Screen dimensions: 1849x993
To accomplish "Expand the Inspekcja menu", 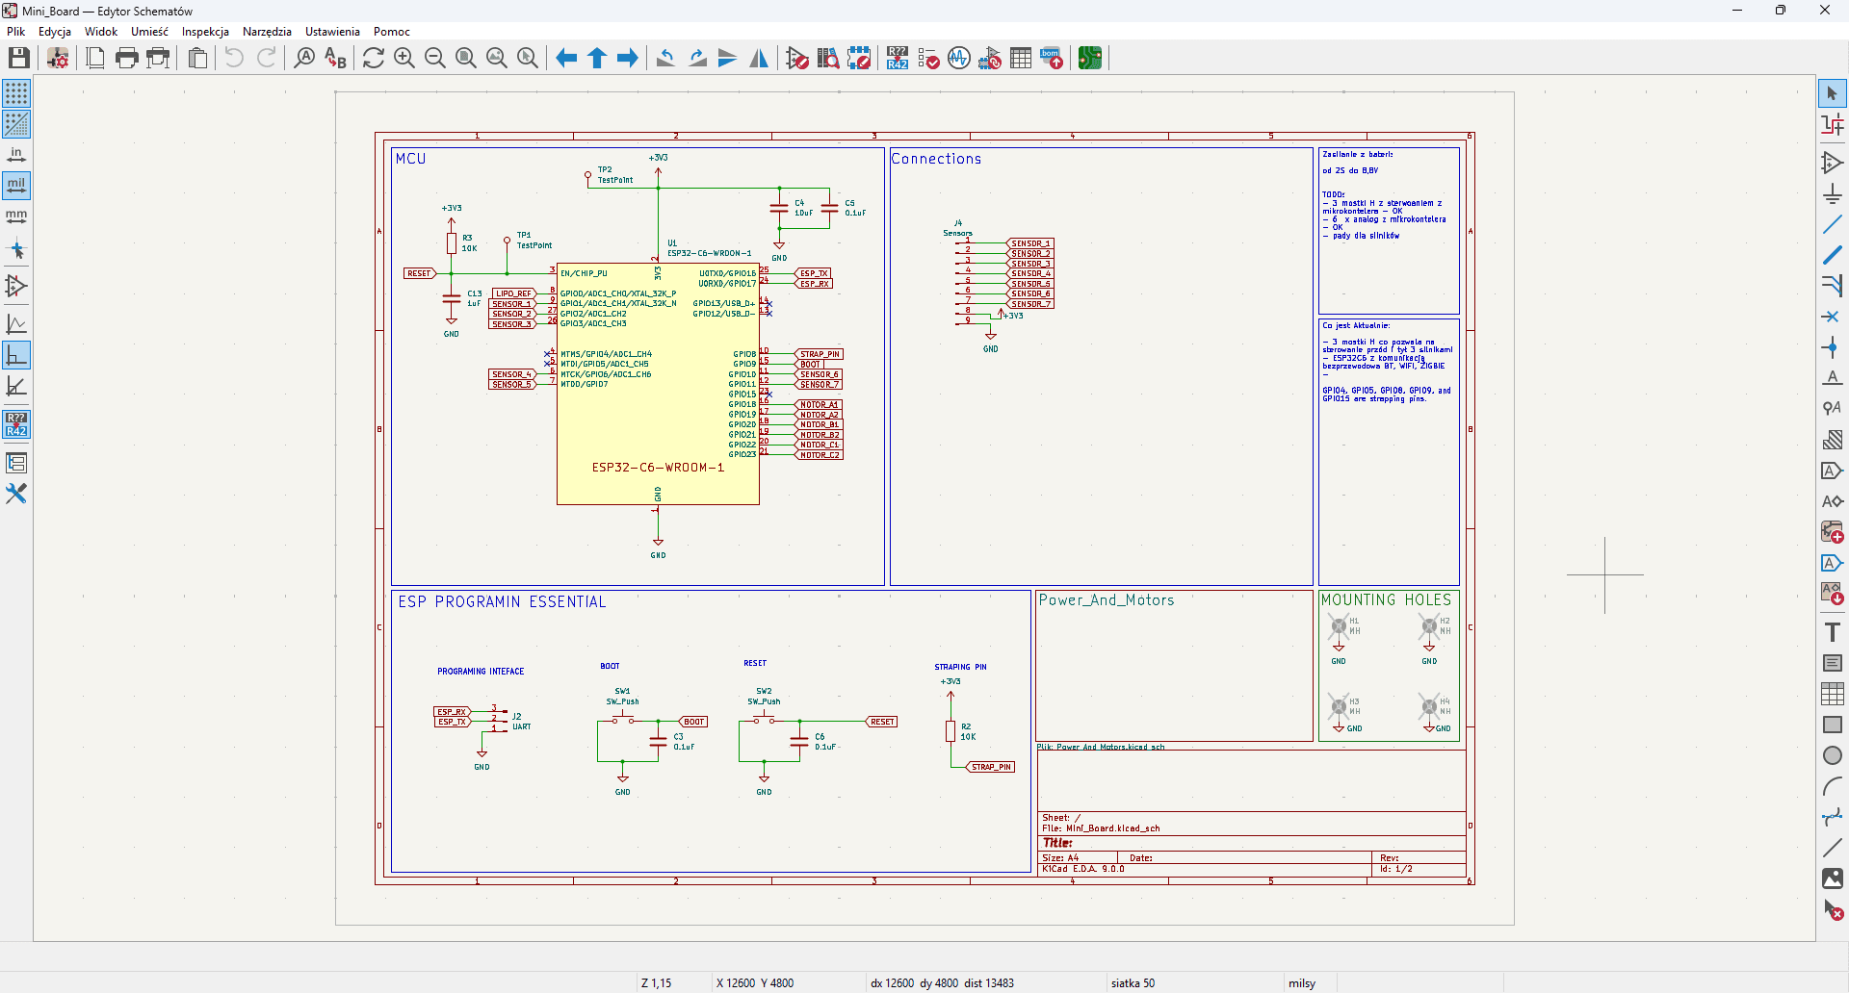I will [205, 32].
